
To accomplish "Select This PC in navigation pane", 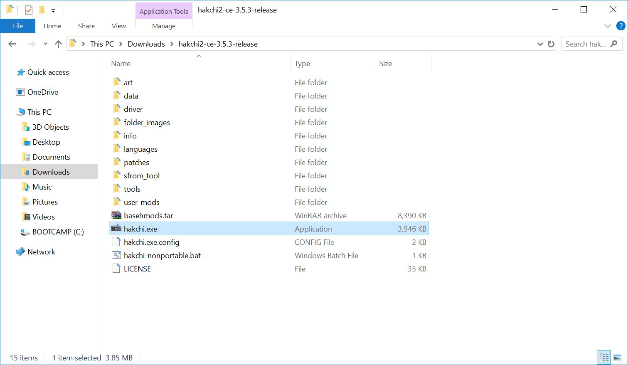I will pyautogui.click(x=39, y=112).
